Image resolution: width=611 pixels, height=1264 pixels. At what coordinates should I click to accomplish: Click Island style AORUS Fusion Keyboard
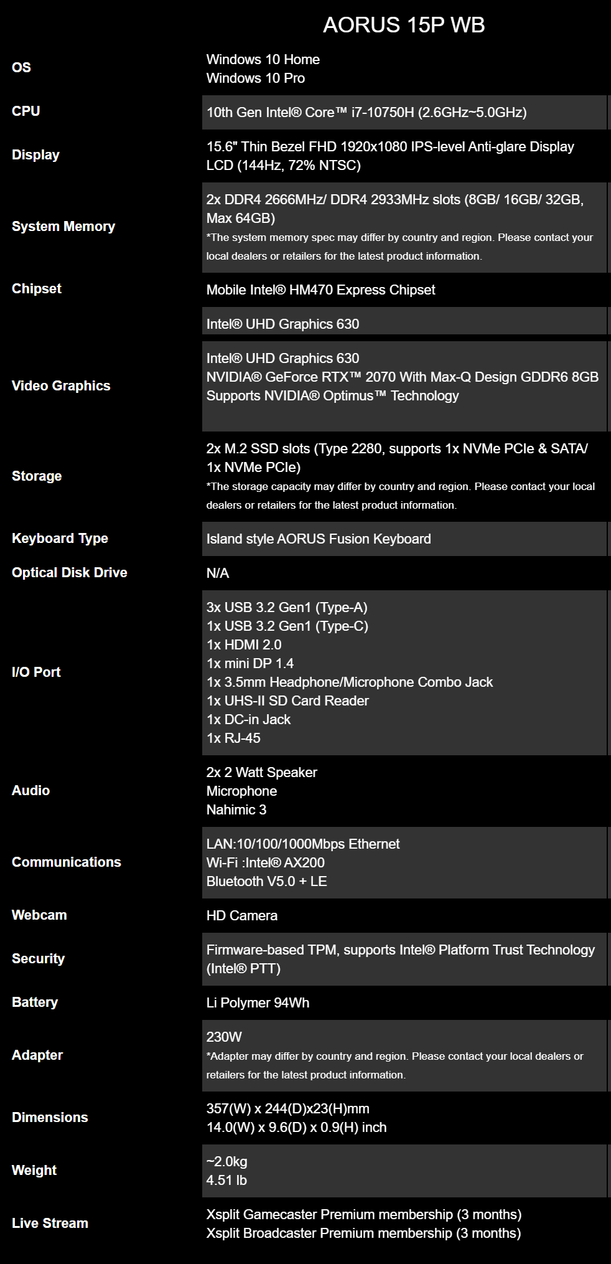coord(319,539)
